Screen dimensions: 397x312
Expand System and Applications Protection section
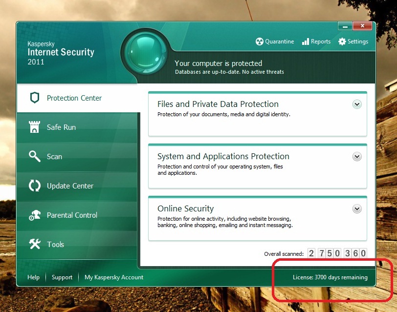click(x=357, y=157)
